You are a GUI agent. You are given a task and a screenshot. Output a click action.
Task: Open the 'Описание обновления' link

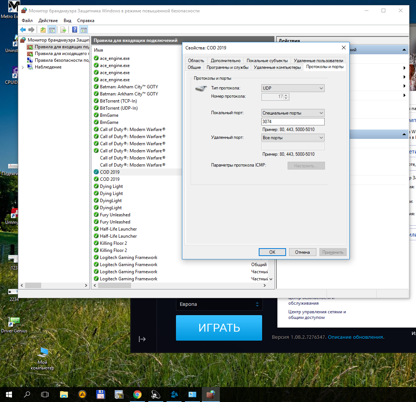pos(355,337)
